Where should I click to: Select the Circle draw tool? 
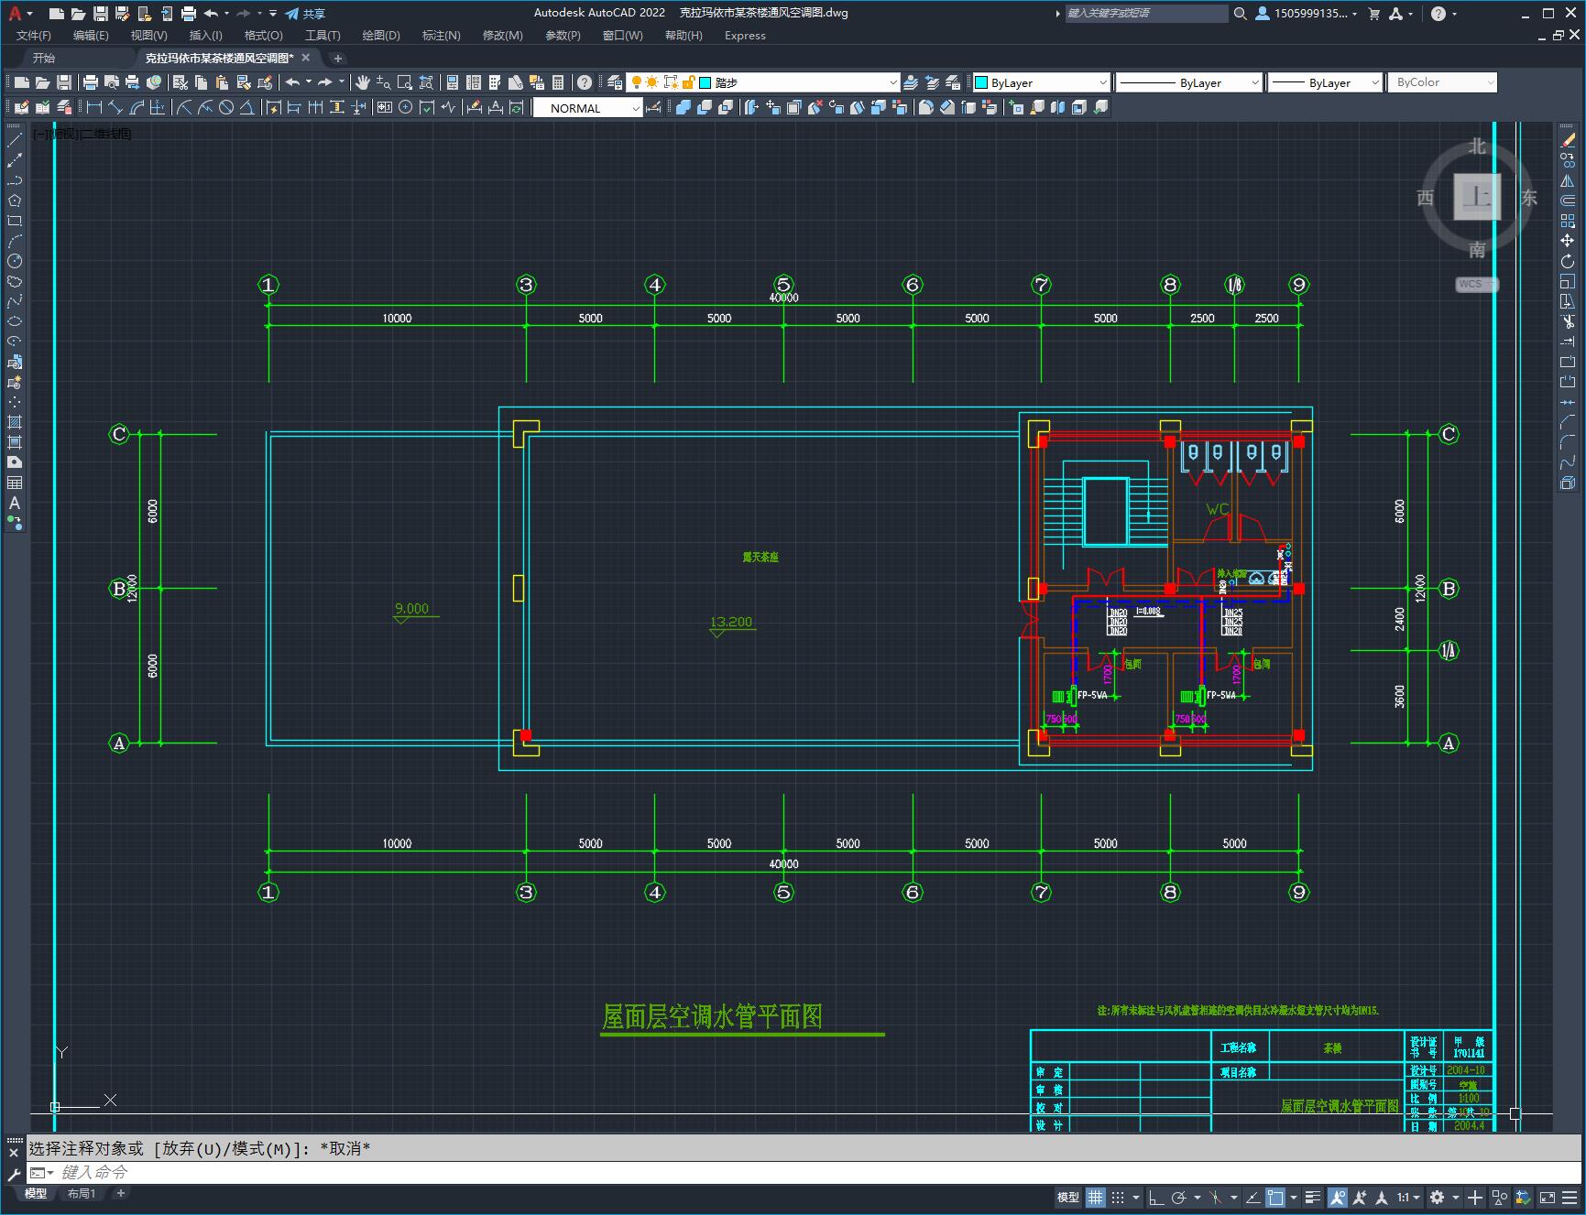(15, 261)
